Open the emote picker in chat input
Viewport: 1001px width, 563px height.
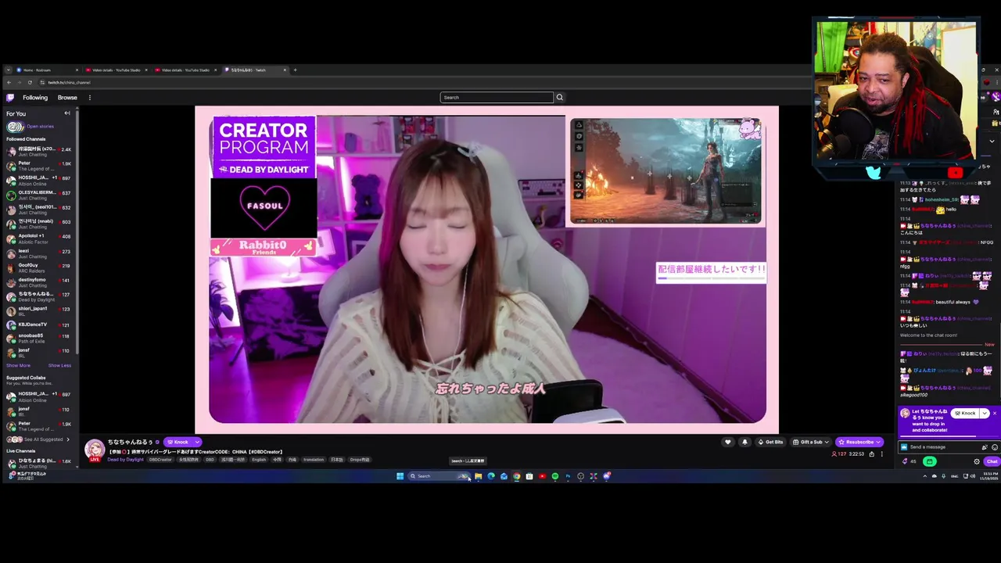[x=994, y=447]
